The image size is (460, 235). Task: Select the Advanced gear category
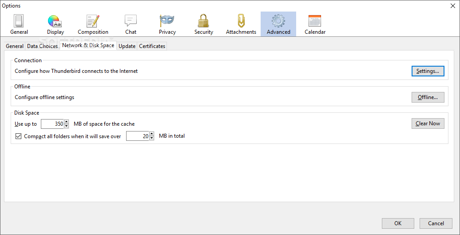(x=278, y=24)
